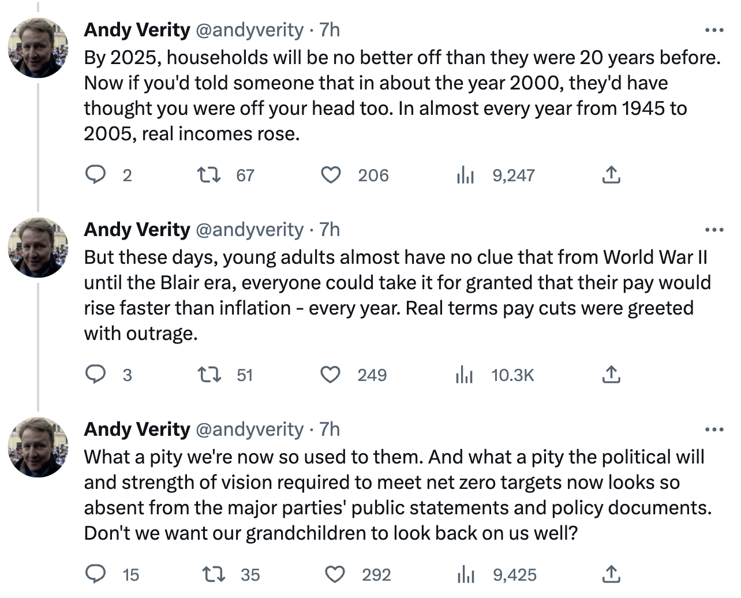Image resolution: width=741 pixels, height=598 pixels.
Task: Open the more options menu on the first tweet
Action: [716, 29]
